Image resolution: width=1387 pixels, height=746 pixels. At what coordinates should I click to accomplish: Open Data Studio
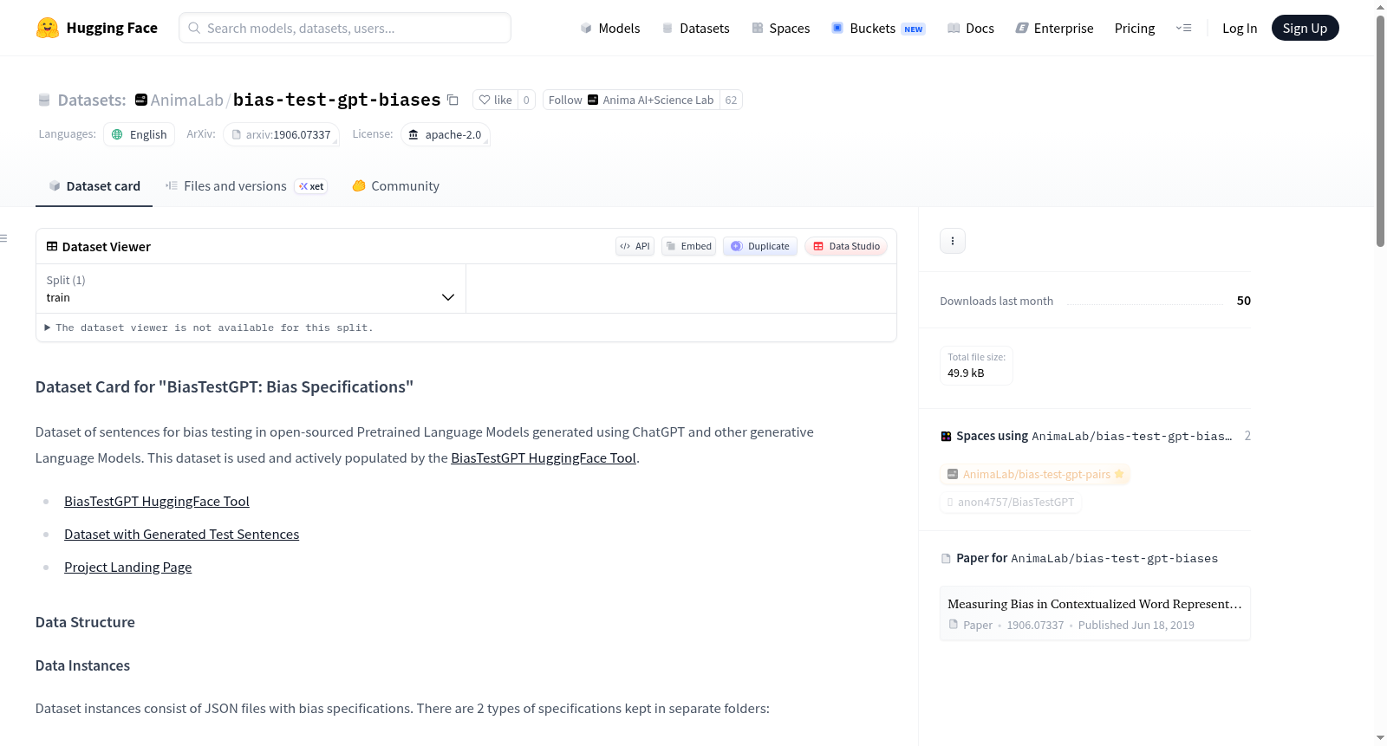coord(846,246)
